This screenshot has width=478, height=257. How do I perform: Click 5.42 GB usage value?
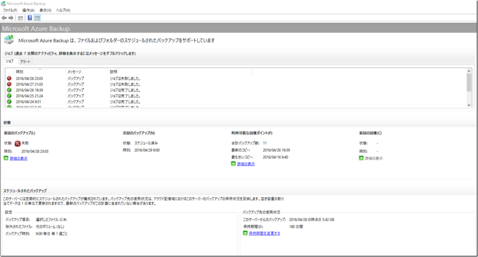pos(327,219)
